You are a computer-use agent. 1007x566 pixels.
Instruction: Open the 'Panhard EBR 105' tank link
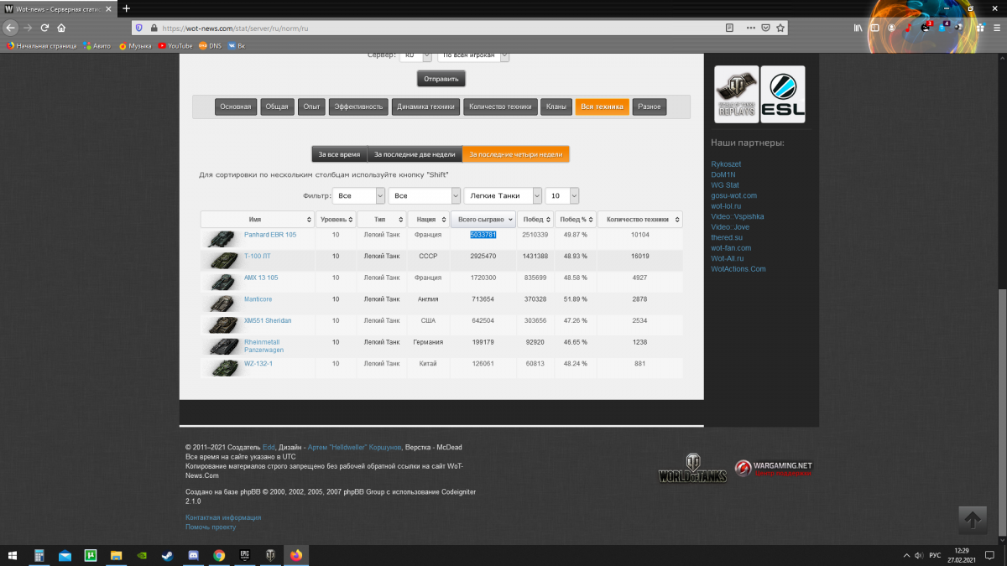point(270,235)
